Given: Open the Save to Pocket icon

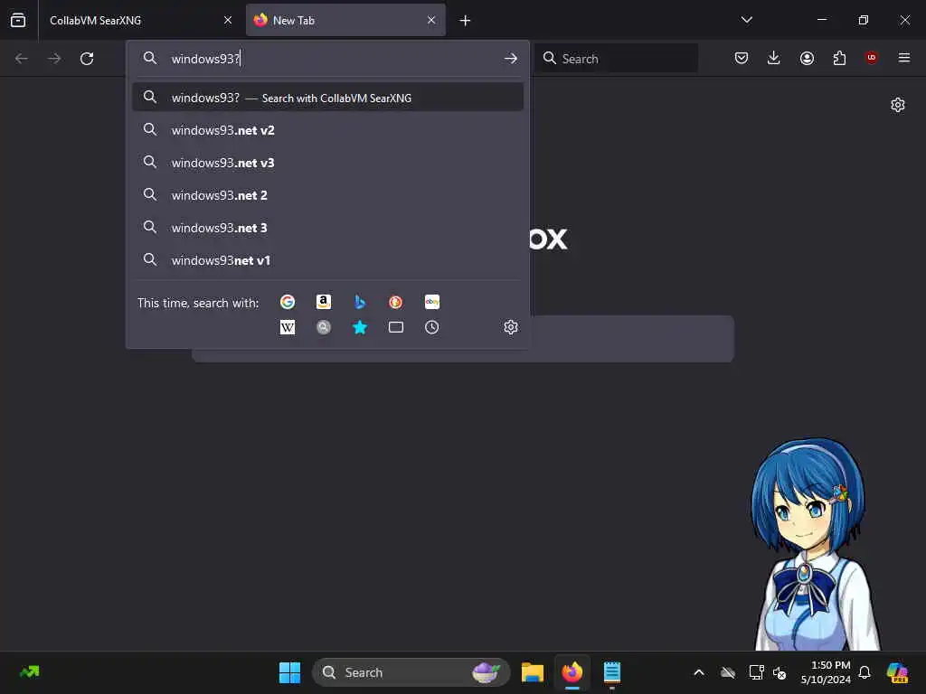Looking at the screenshot, I should point(742,58).
